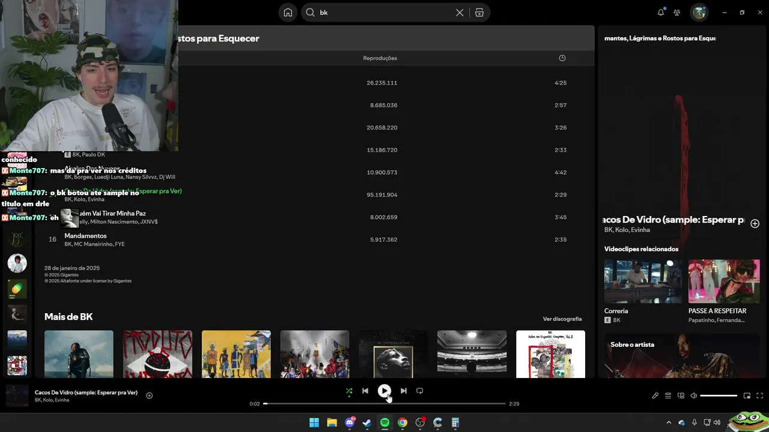This screenshot has height=432, width=769.
Task: Open the Ver discografia link
Action: 562,319
